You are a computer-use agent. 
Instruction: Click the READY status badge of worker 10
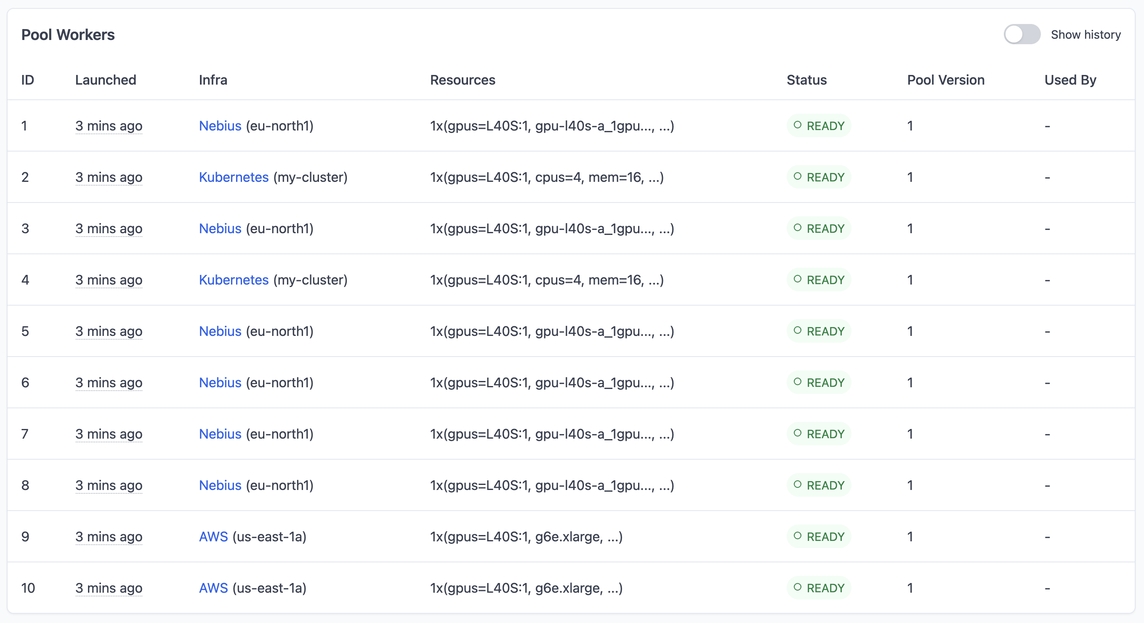(819, 588)
